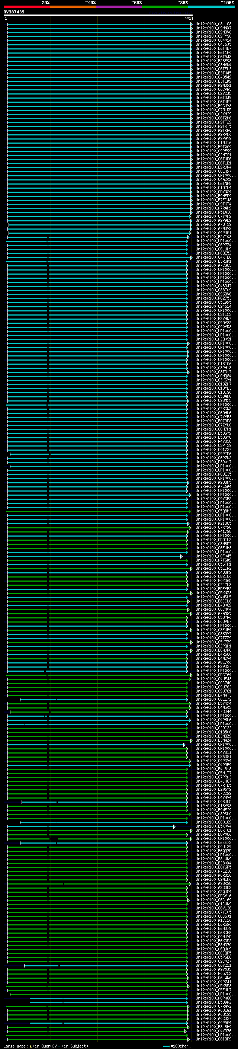Select the UniRef100_Q2HTS1 label
The image size is (238, 1049).
coord(213,155)
